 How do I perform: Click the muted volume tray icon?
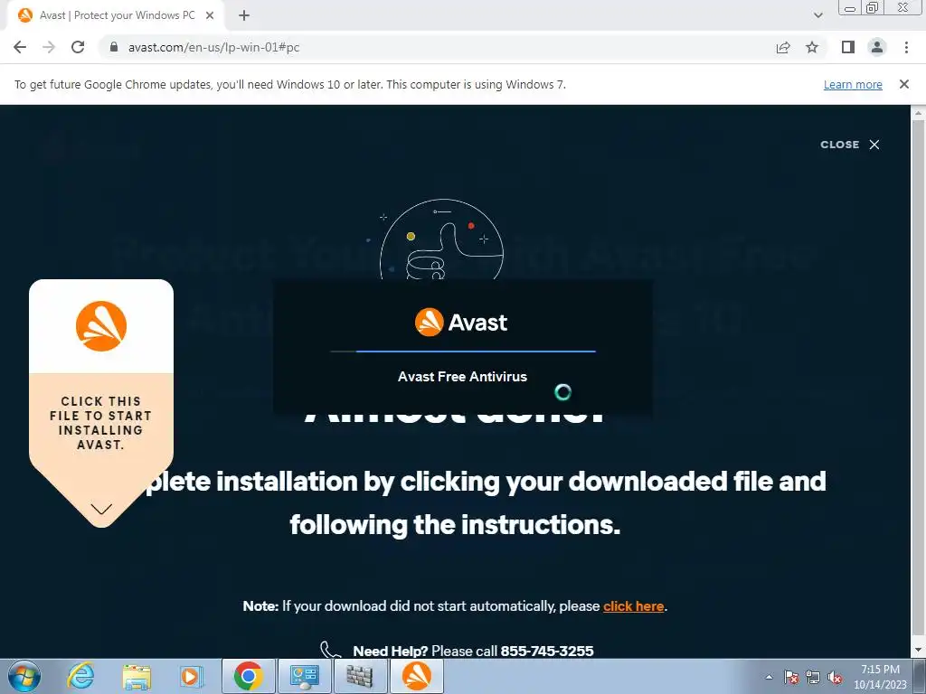click(835, 677)
